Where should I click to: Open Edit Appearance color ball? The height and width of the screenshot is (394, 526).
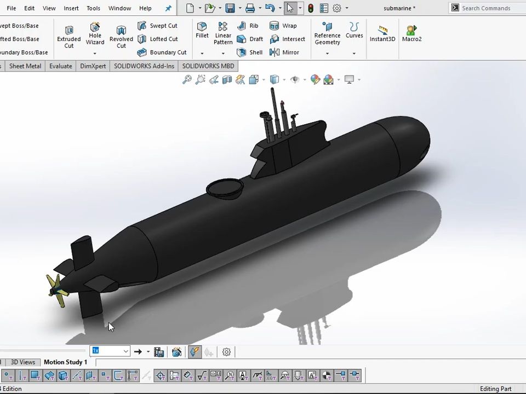[315, 79]
